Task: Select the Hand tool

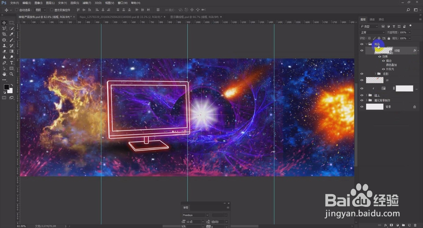Action: click(4, 74)
